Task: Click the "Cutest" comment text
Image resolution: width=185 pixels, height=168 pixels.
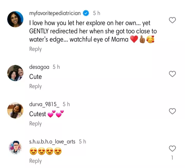Action: coord(38,114)
